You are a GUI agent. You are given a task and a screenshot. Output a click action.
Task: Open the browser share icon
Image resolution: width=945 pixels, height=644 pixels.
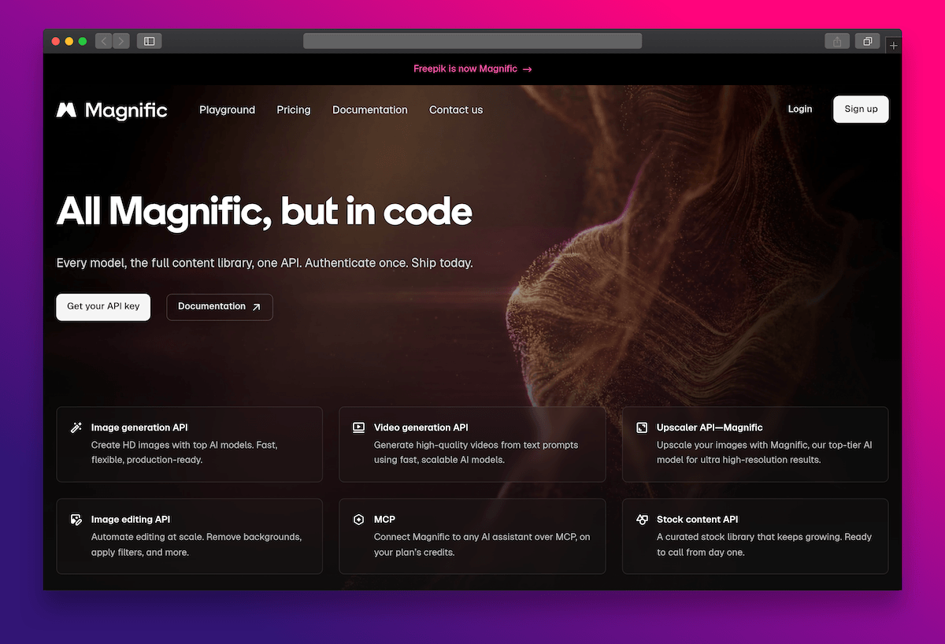pyautogui.click(x=837, y=41)
